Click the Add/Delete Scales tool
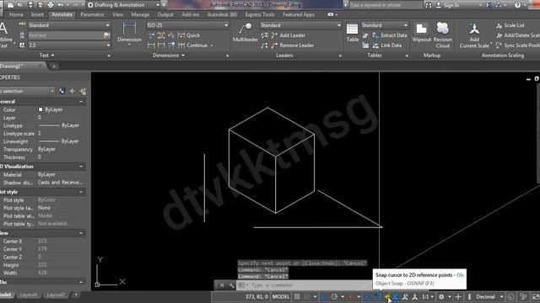 (517, 35)
